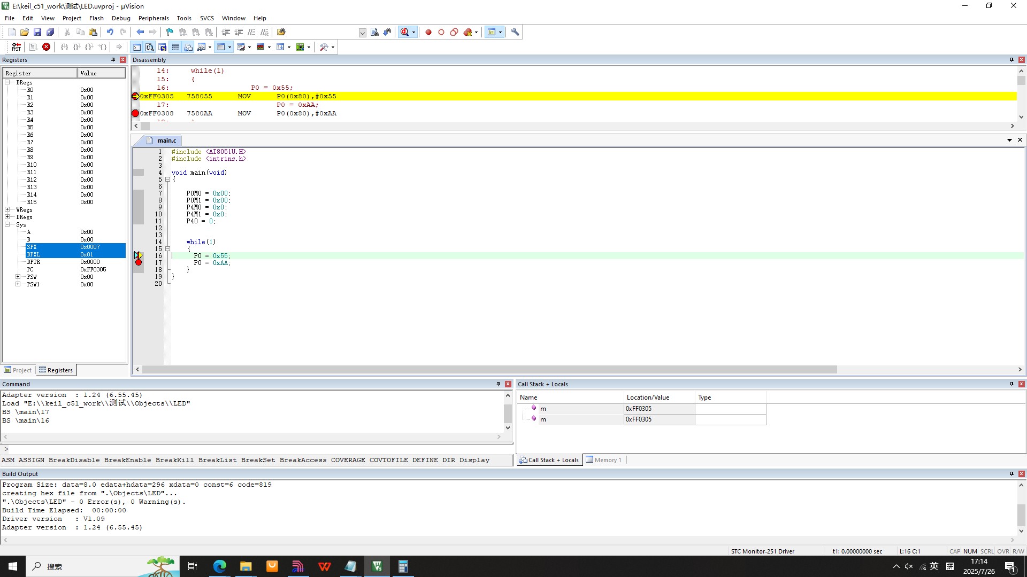Click BreakList command hint

point(217,460)
